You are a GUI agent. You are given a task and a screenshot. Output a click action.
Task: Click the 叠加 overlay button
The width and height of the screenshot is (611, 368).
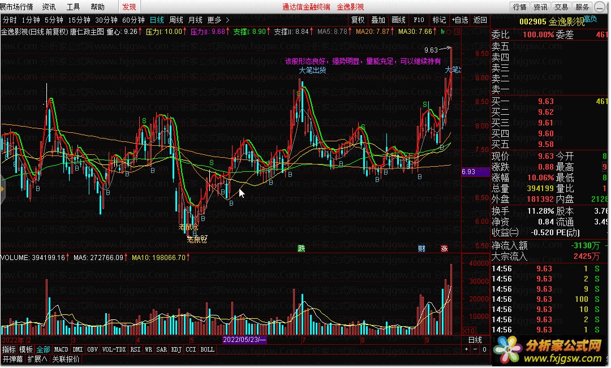click(x=378, y=20)
